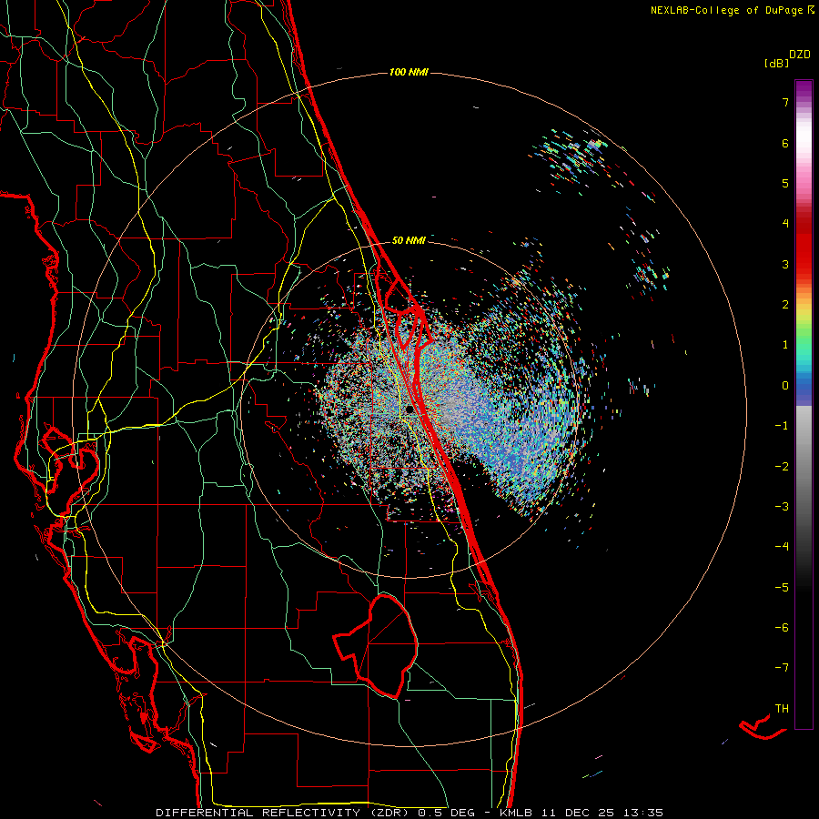Select the 7 value on the dB scale
Viewport: 819px width, 819px height.
pos(785,102)
